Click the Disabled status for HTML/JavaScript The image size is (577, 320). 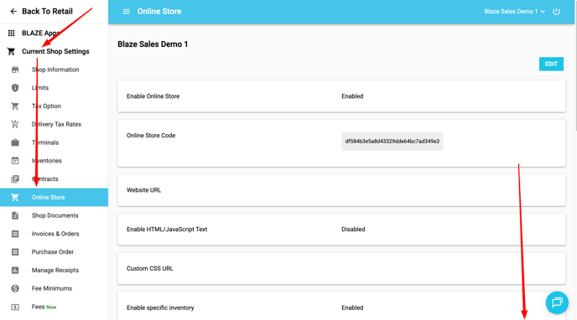tap(353, 230)
